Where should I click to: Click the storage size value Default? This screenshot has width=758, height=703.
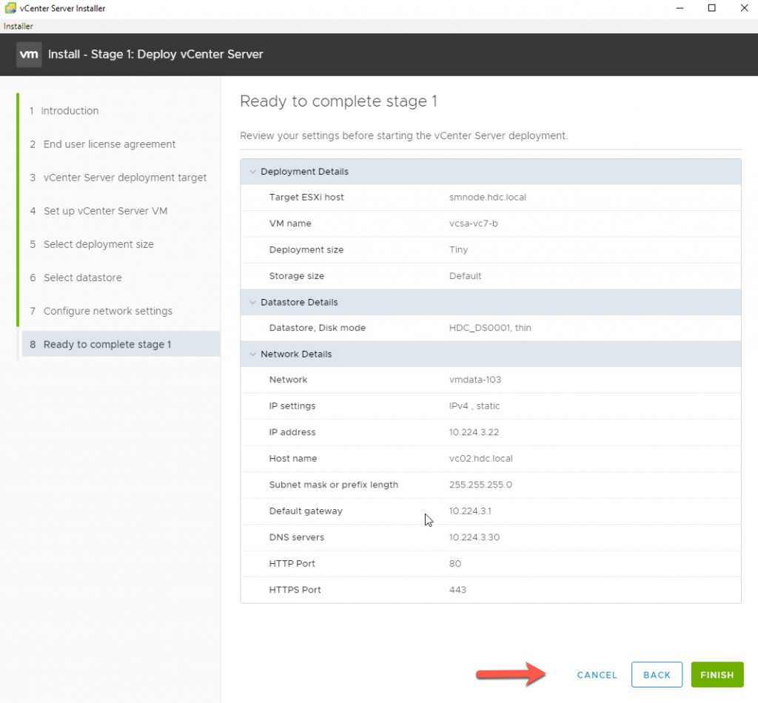point(465,276)
